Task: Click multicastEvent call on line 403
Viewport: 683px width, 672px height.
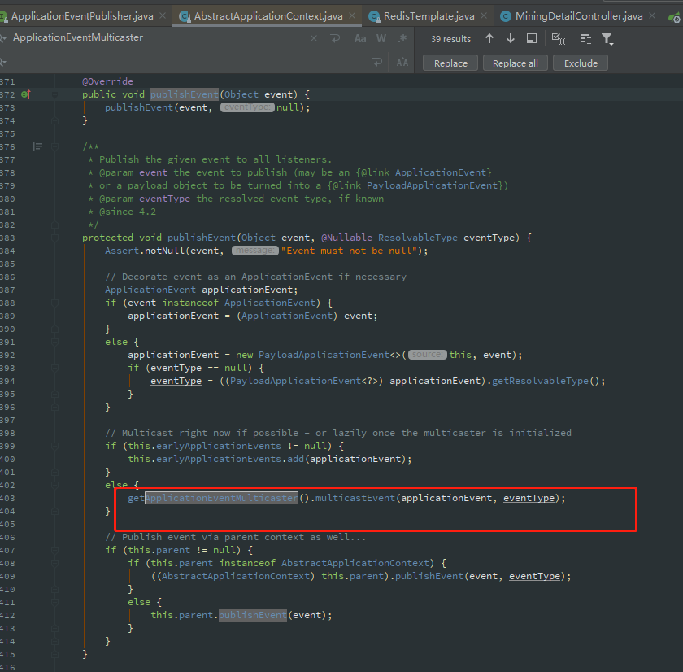Action: point(355,498)
